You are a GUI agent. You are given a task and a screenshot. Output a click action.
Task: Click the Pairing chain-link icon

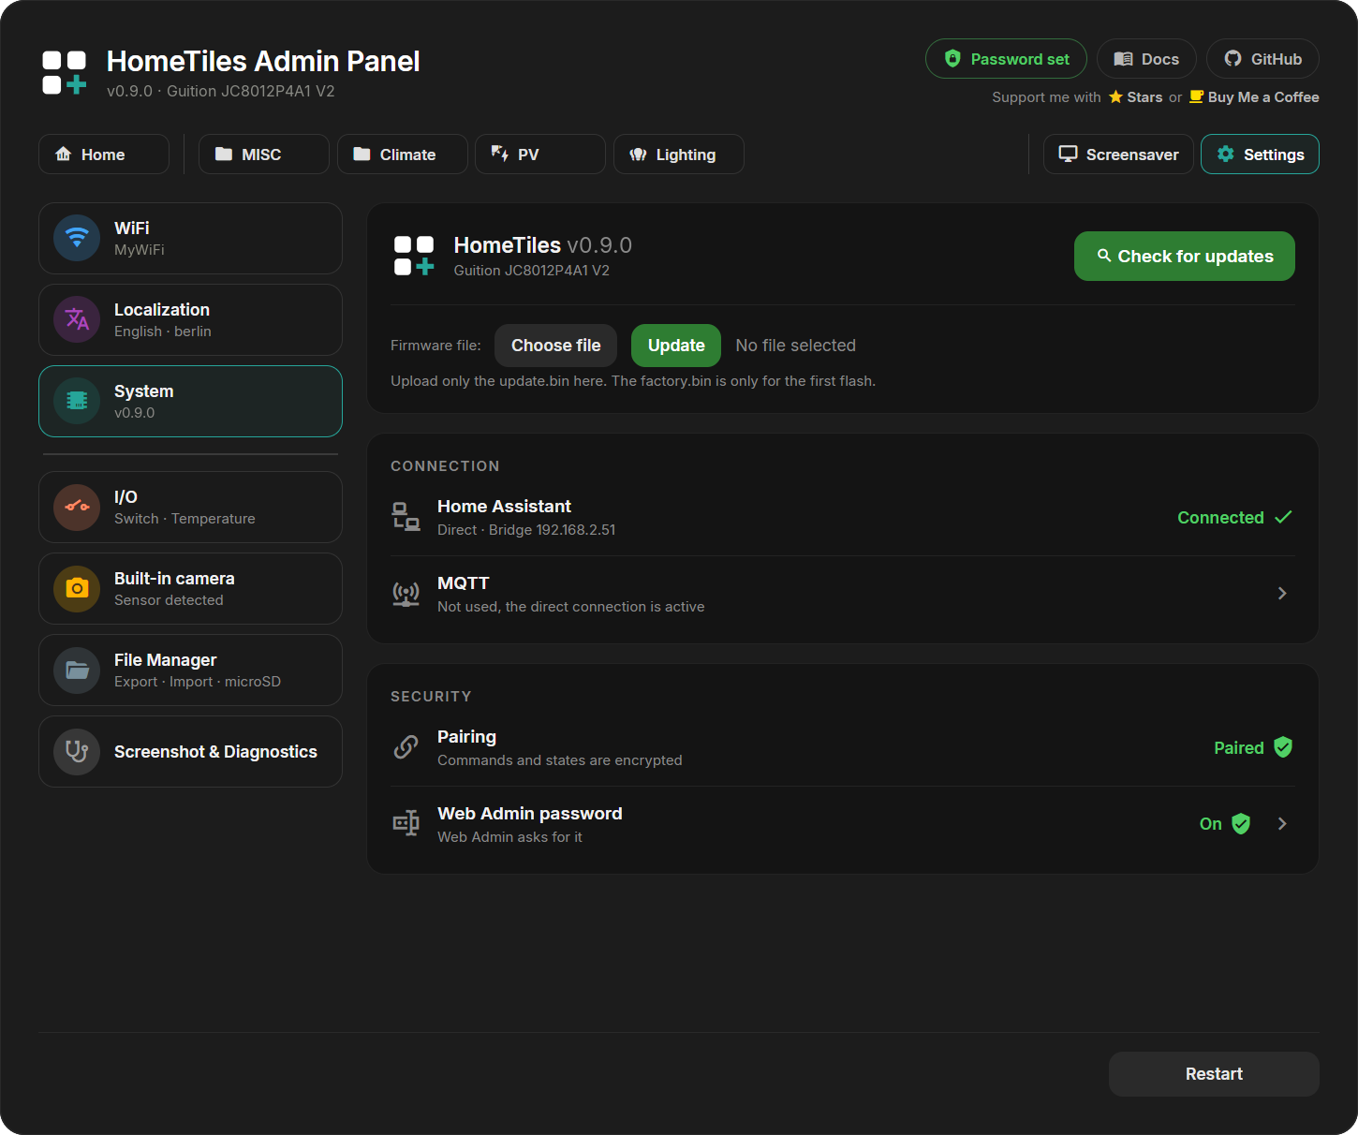406,747
